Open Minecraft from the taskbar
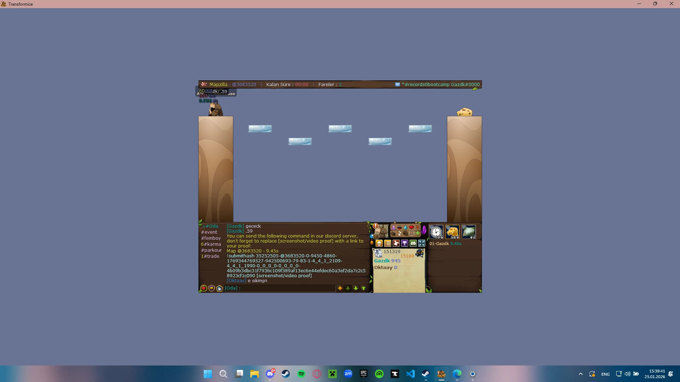Viewport: 680px width, 382px height. click(x=332, y=374)
